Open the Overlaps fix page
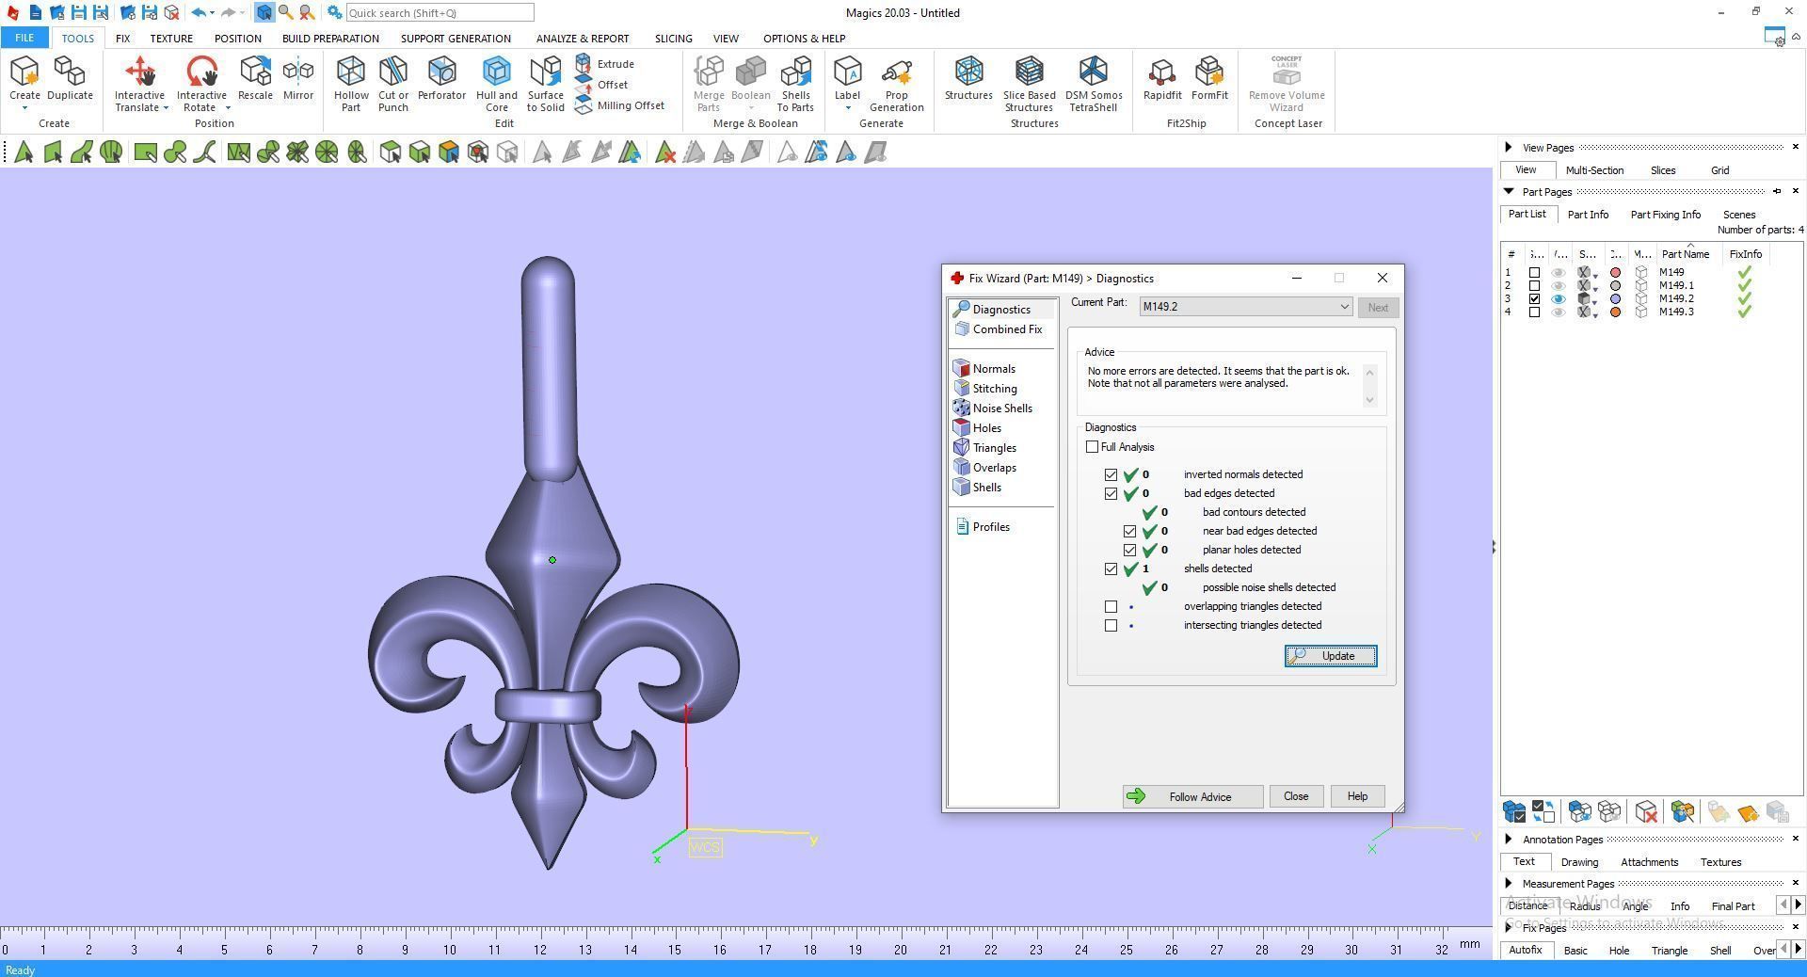Screen dimensions: 1807x977 [x=984, y=468]
